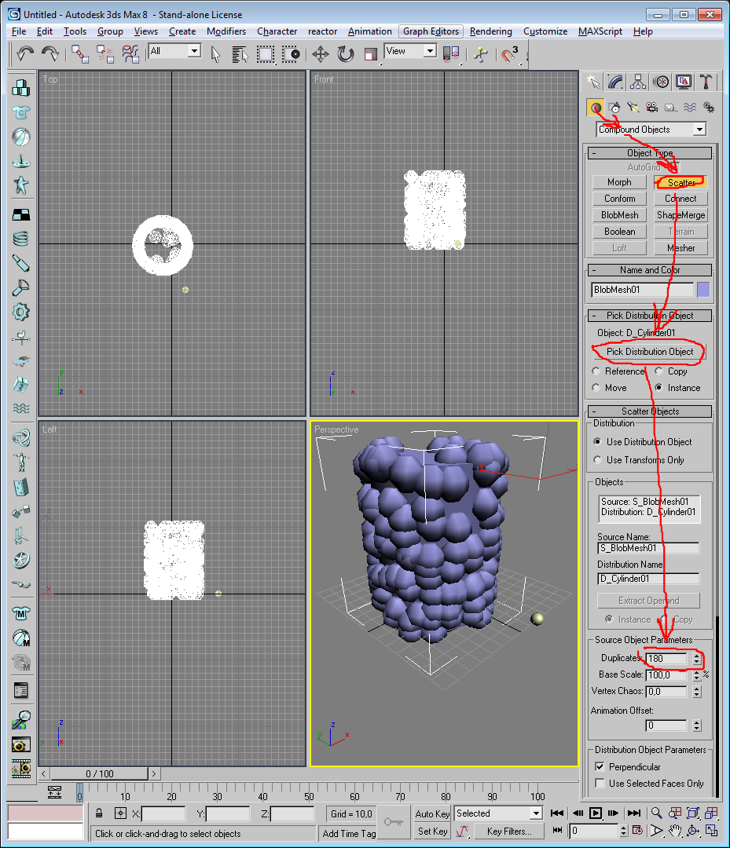
Task: Open the Rendering menu
Action: coord(490,31)
